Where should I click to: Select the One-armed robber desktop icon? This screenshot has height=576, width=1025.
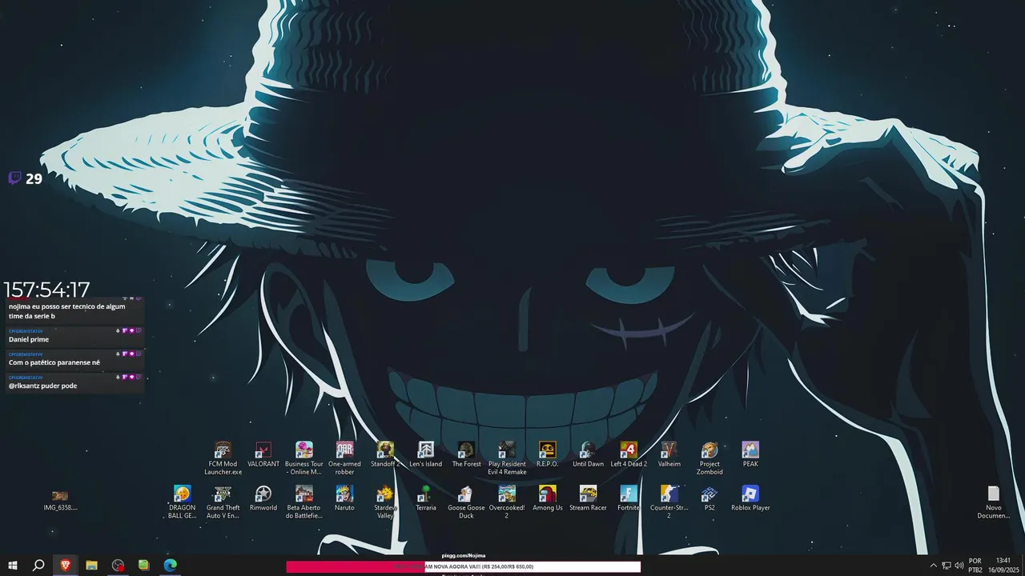point(344,458)
